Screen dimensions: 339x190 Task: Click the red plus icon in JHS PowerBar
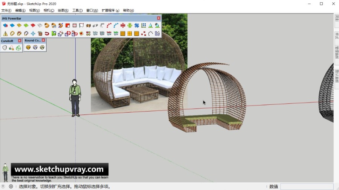click(123, 26)
